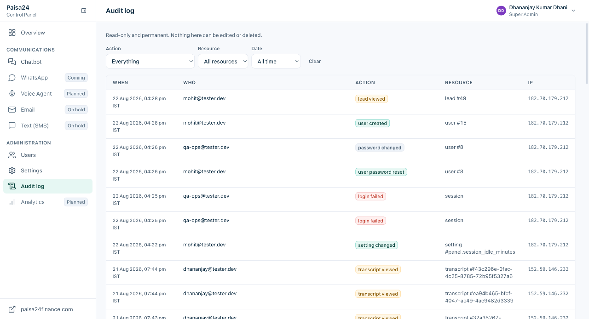Screen dimensions: 589x319
Task: Open the Voice Agent item
Action: click(x=48, y=93)
